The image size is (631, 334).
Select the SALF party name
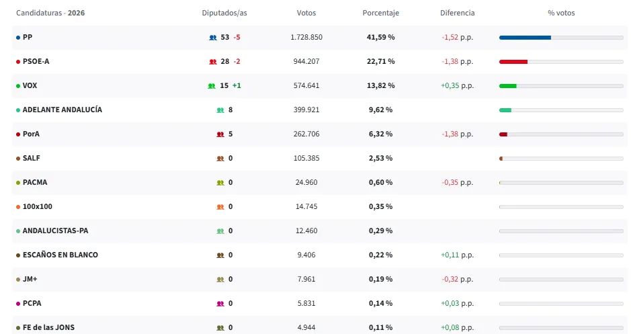click(x=32, y=158)
